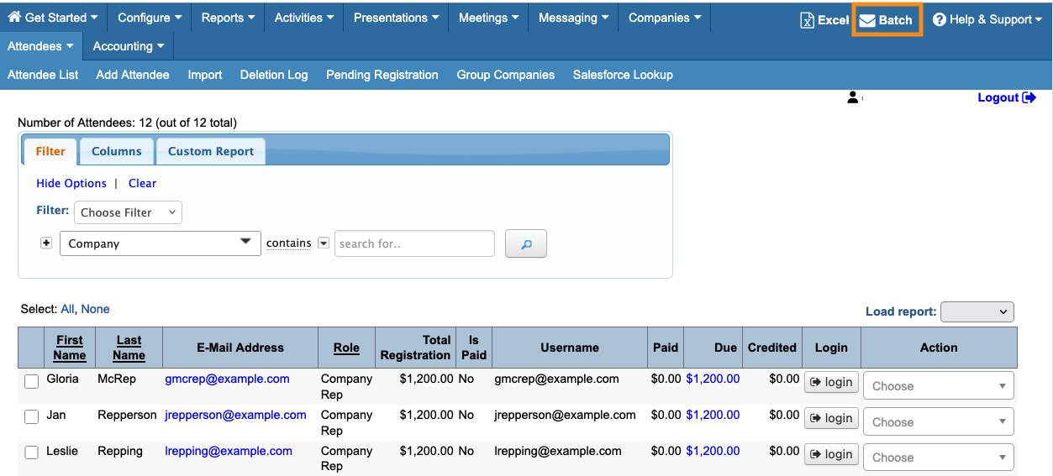Click the $1,200.00 Due link for Jan
1053x476 pixels.
[713, 415]
